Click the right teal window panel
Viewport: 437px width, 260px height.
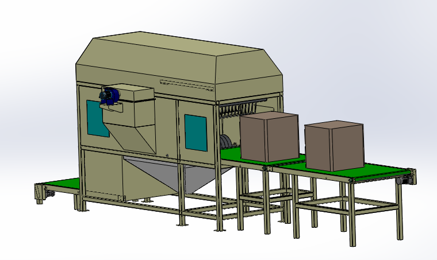(195, 130)
